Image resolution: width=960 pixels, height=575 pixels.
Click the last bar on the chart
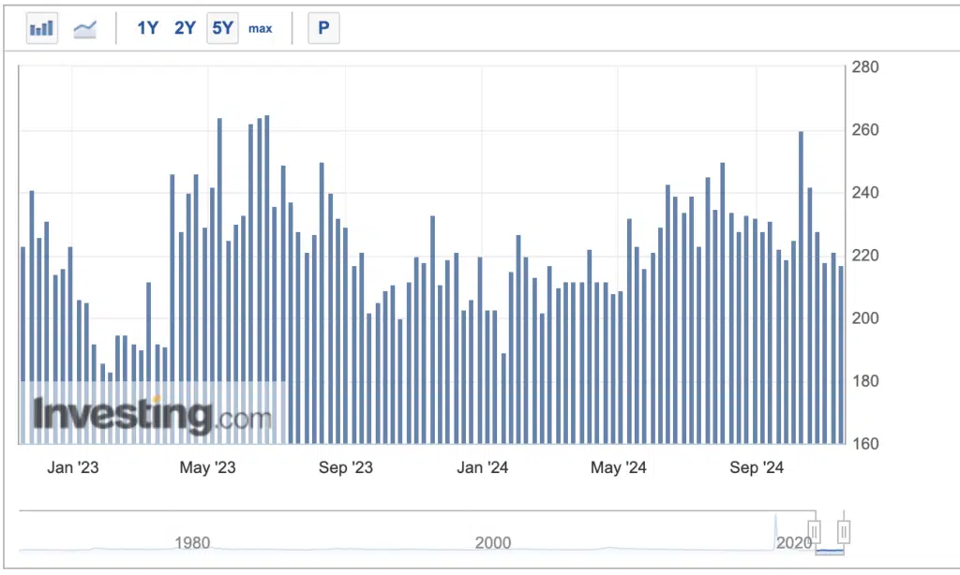tap(841, 356)
